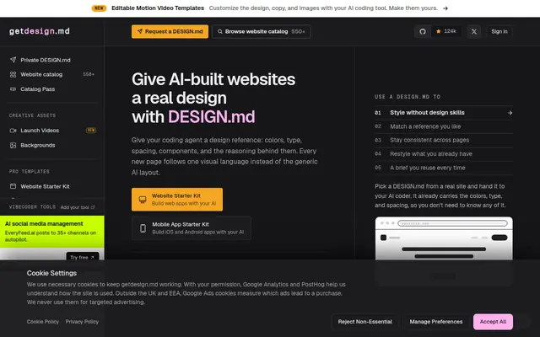
Task: Click the NEW badge in top banner
Action: [x=100, y=8]
